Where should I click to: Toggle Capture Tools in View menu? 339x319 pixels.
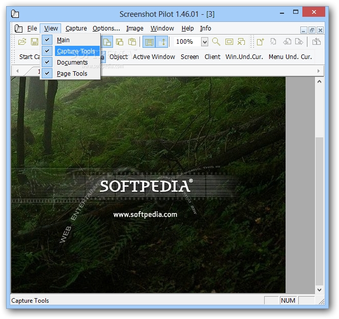70,51
